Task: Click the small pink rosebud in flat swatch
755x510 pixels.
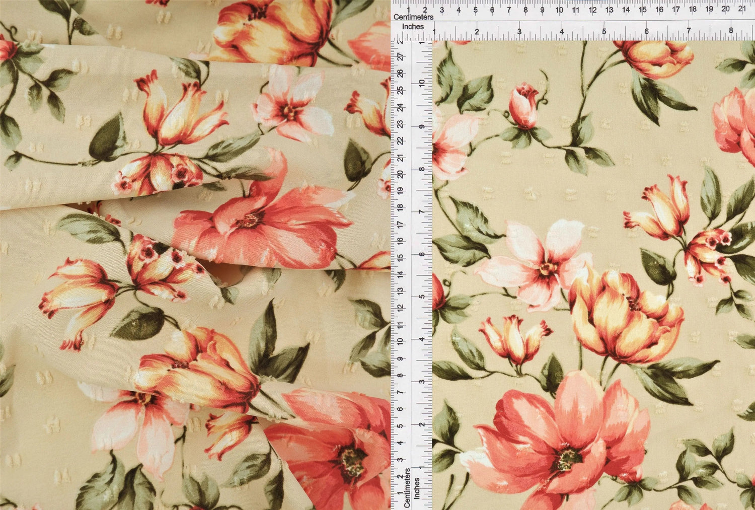Action: click(x=523, y=106)
